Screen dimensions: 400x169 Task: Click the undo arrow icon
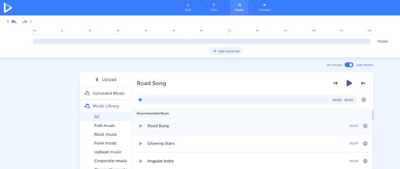[x=14, y=22]
